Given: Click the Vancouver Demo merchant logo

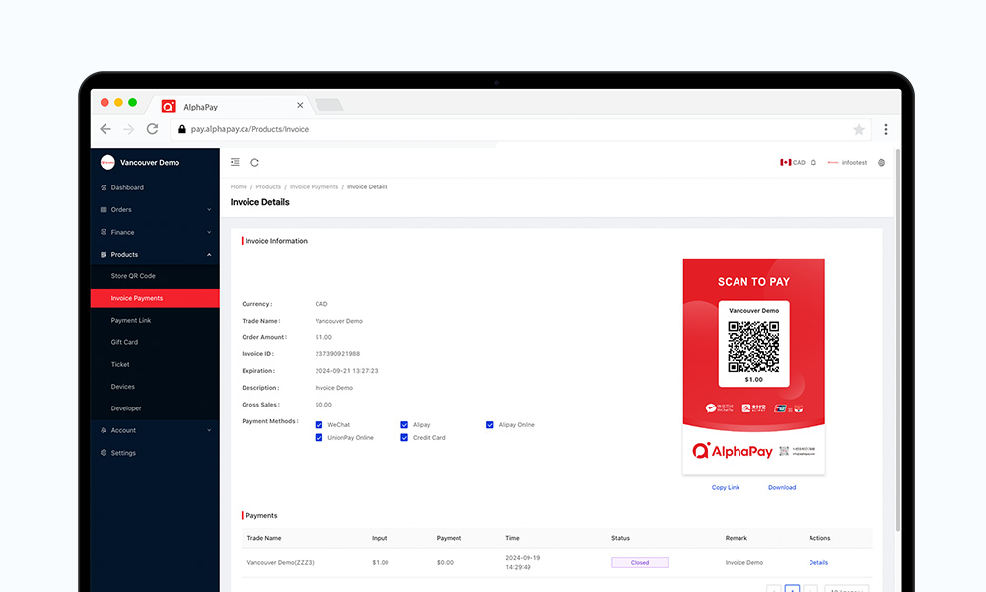Looking at the screenshot, I should coord(107,163).
